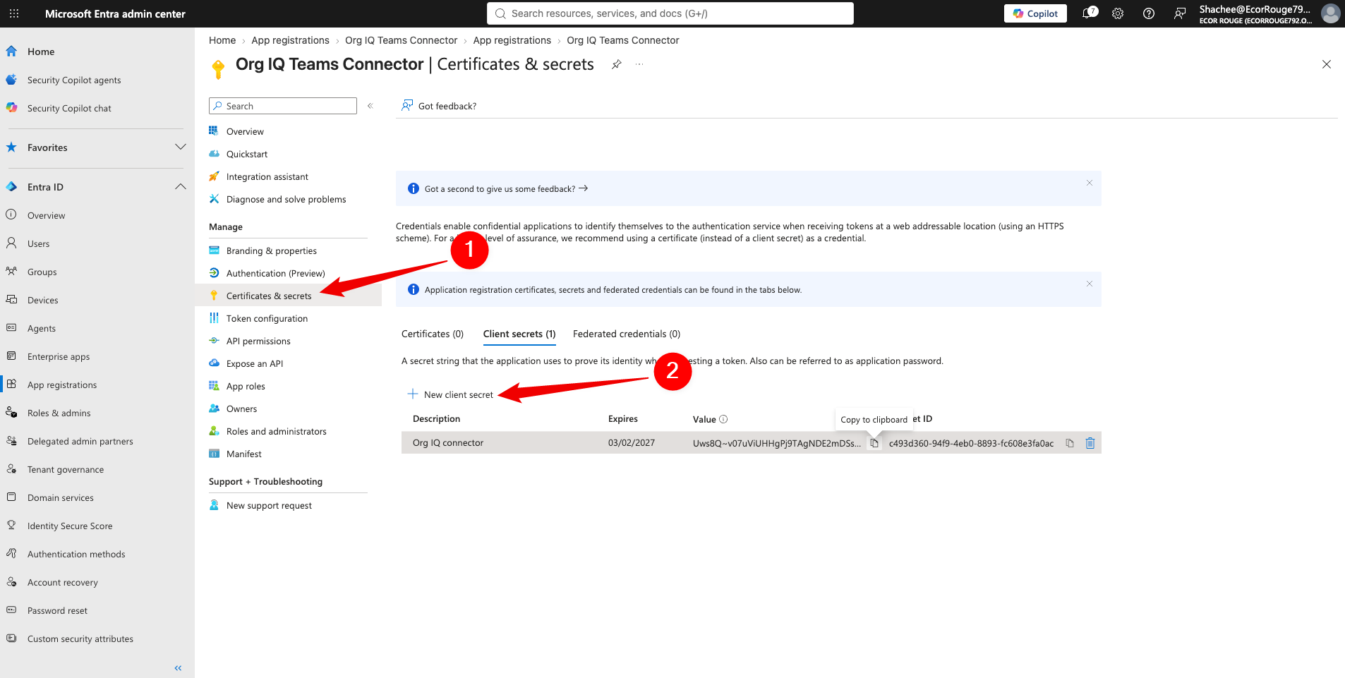Open the portal app launcher grid
Viewport: 1345px width, 678px height.
[14, 13]
